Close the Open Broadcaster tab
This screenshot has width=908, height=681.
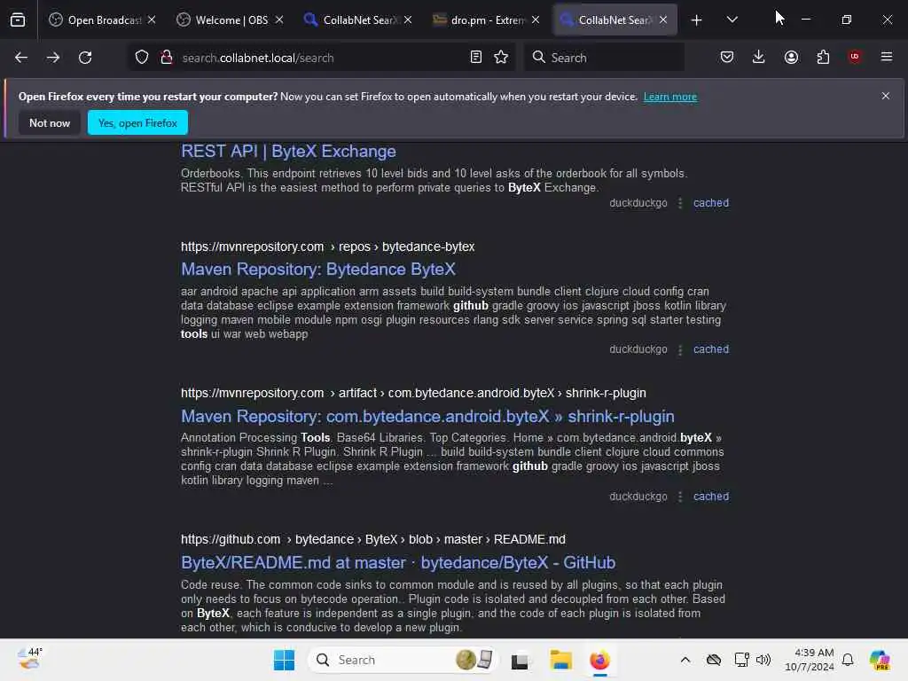click(x=152, y=20)
